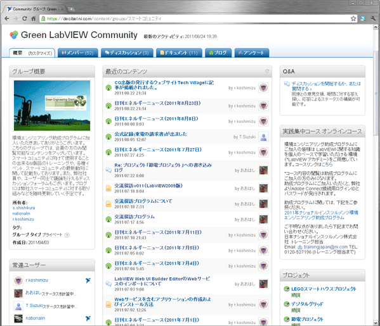Open the CQ出版 Tech Village article link
The width and height of the screenshot is (380, 326).
[x=164, y=85]
